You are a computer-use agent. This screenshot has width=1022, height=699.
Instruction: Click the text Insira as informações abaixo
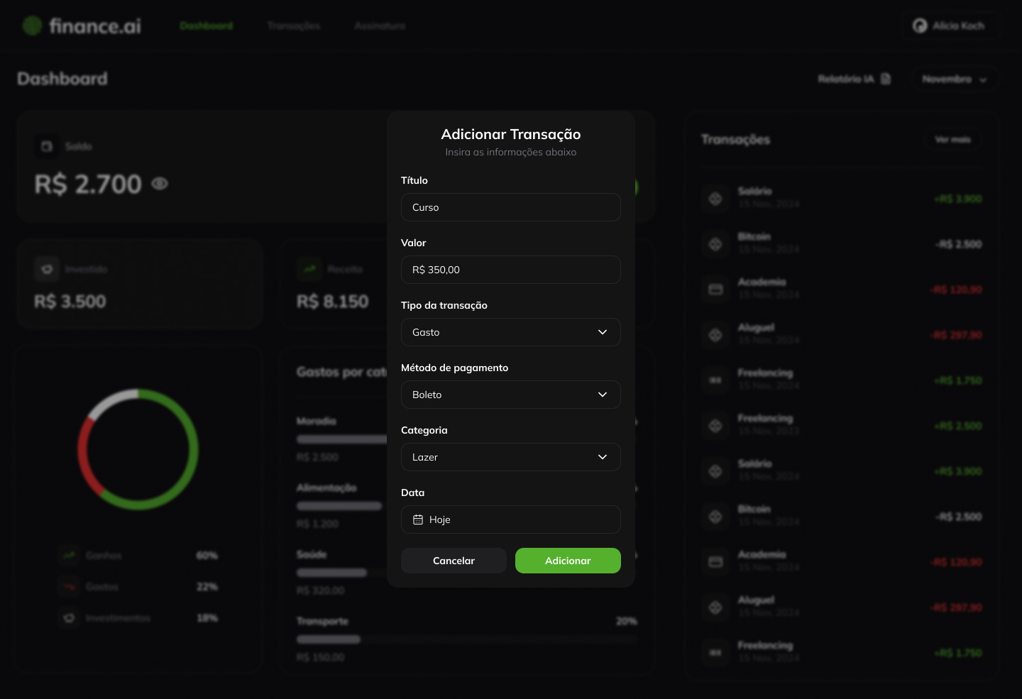click(x=511, y=152)
